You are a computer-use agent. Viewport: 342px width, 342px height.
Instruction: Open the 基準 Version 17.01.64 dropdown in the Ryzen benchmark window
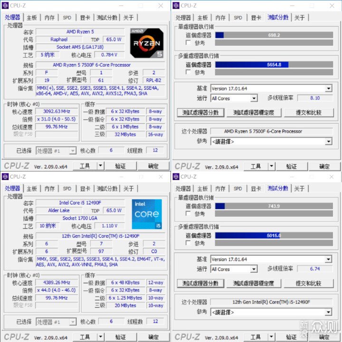pyautogui.click(x=329, y=89)
